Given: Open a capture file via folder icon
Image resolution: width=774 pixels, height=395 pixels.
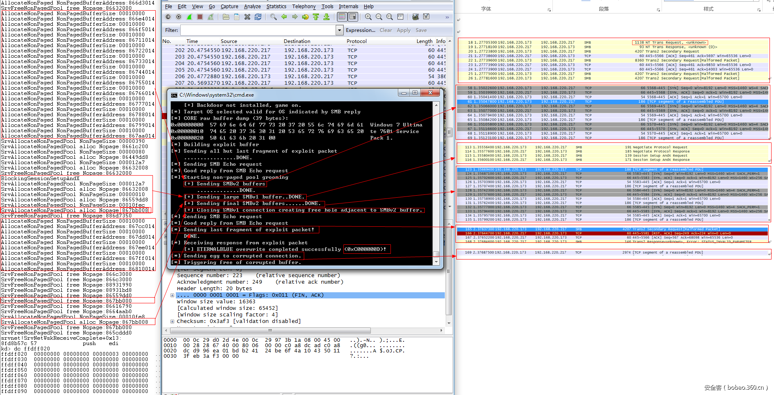Looking at the screenshot, I should tap(226, 17).
